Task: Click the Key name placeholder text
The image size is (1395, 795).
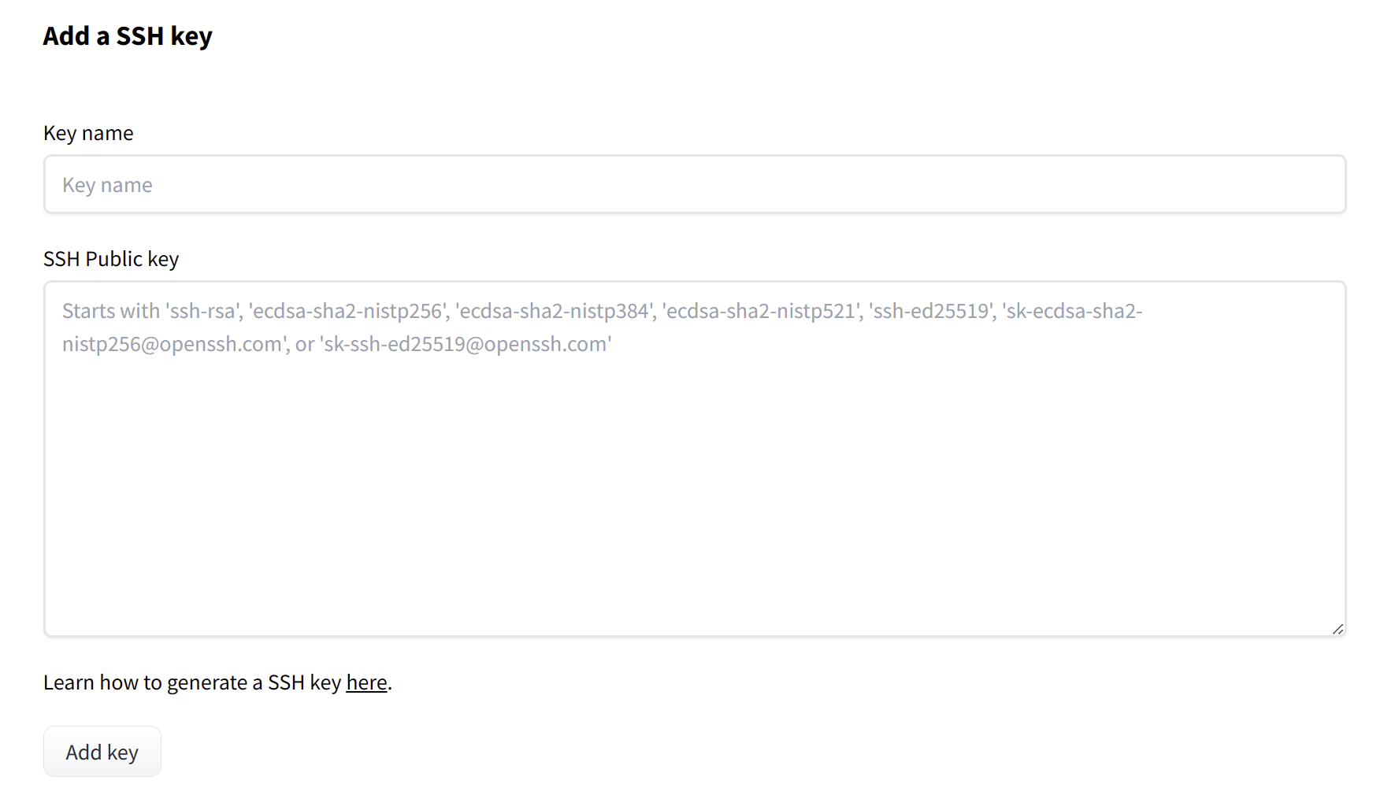Action: (106, 184)
